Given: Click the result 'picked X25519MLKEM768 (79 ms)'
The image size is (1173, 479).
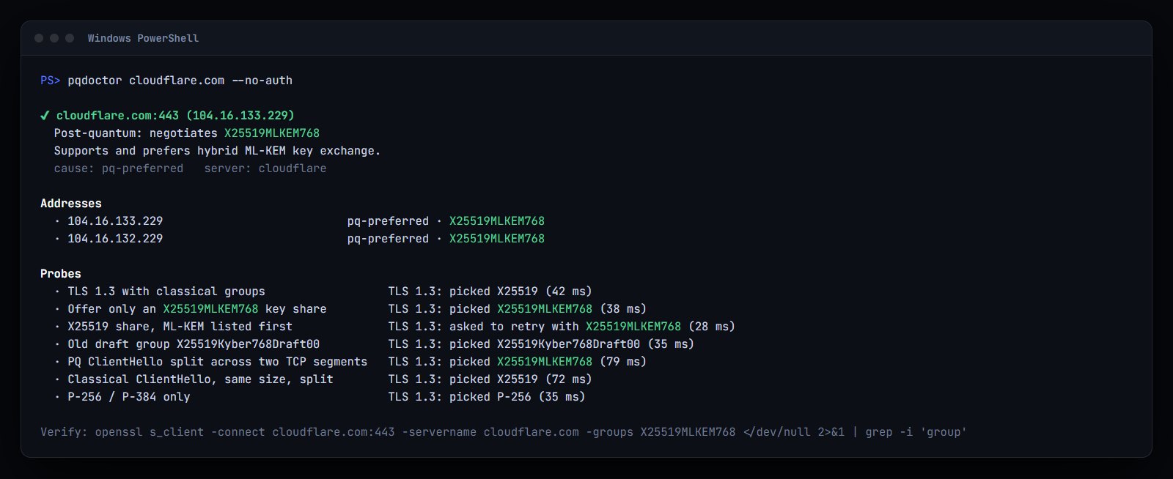Looking at the screenshot, I should pyautogui.click(x=548, y=362).
